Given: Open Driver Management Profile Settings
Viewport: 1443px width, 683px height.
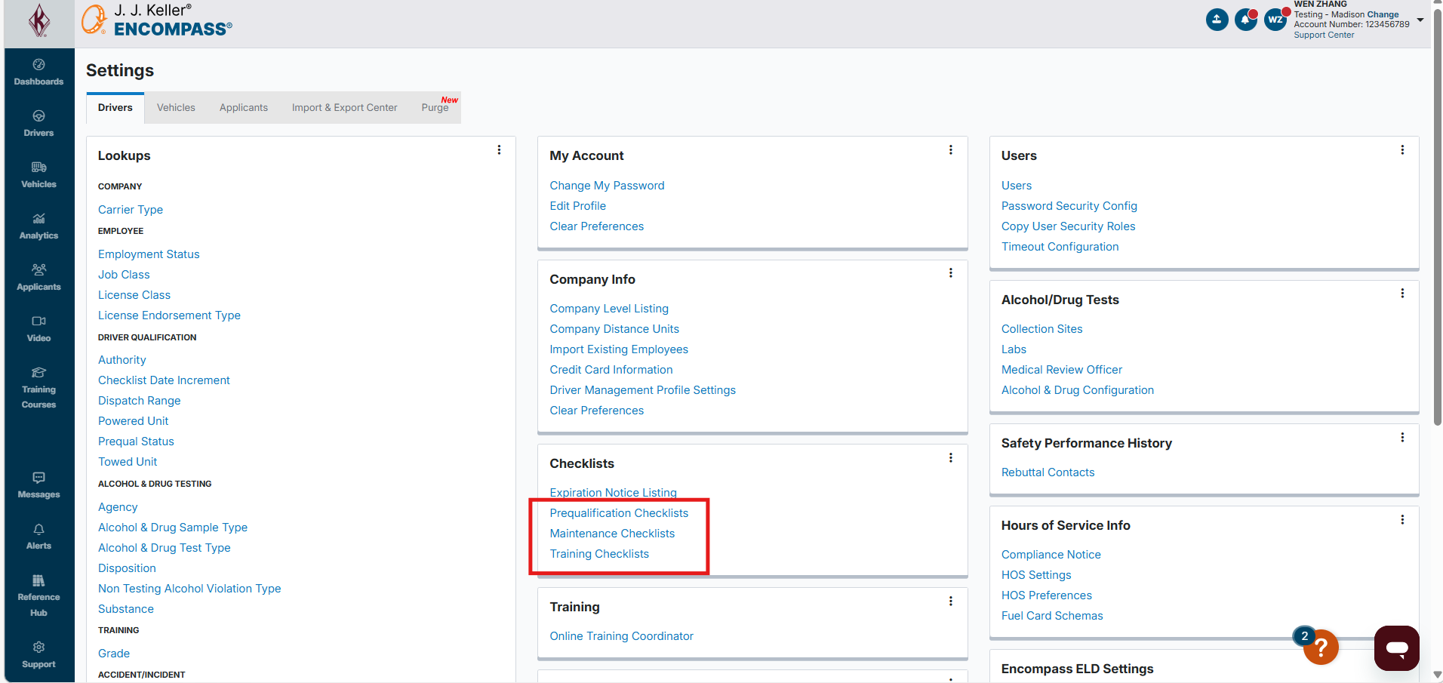Looking at the screenshot, I should coord(642,390).
